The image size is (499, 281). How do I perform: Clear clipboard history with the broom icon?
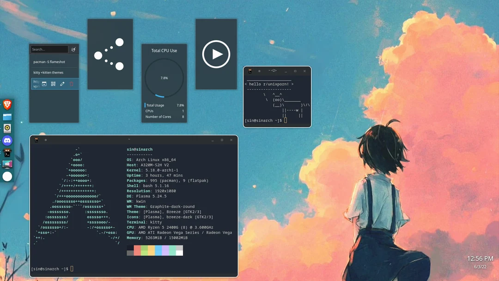[x=73, y=49]
